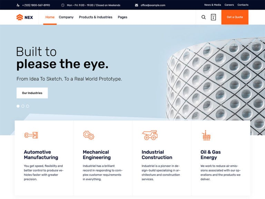Click the phone icon in top bar
The height and width of the screenshot is (199, 265).
pyautogui.click(x=18, y=5)
